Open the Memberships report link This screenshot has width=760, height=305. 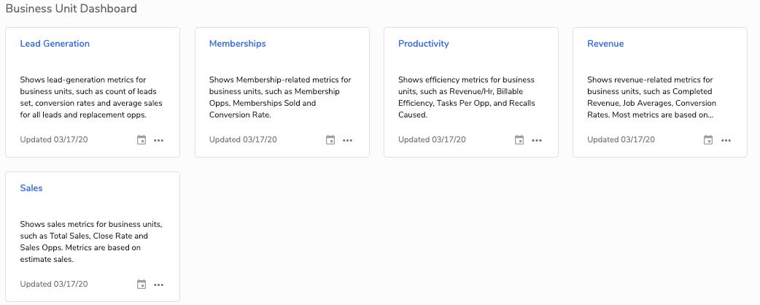click(x=238, y=44)
